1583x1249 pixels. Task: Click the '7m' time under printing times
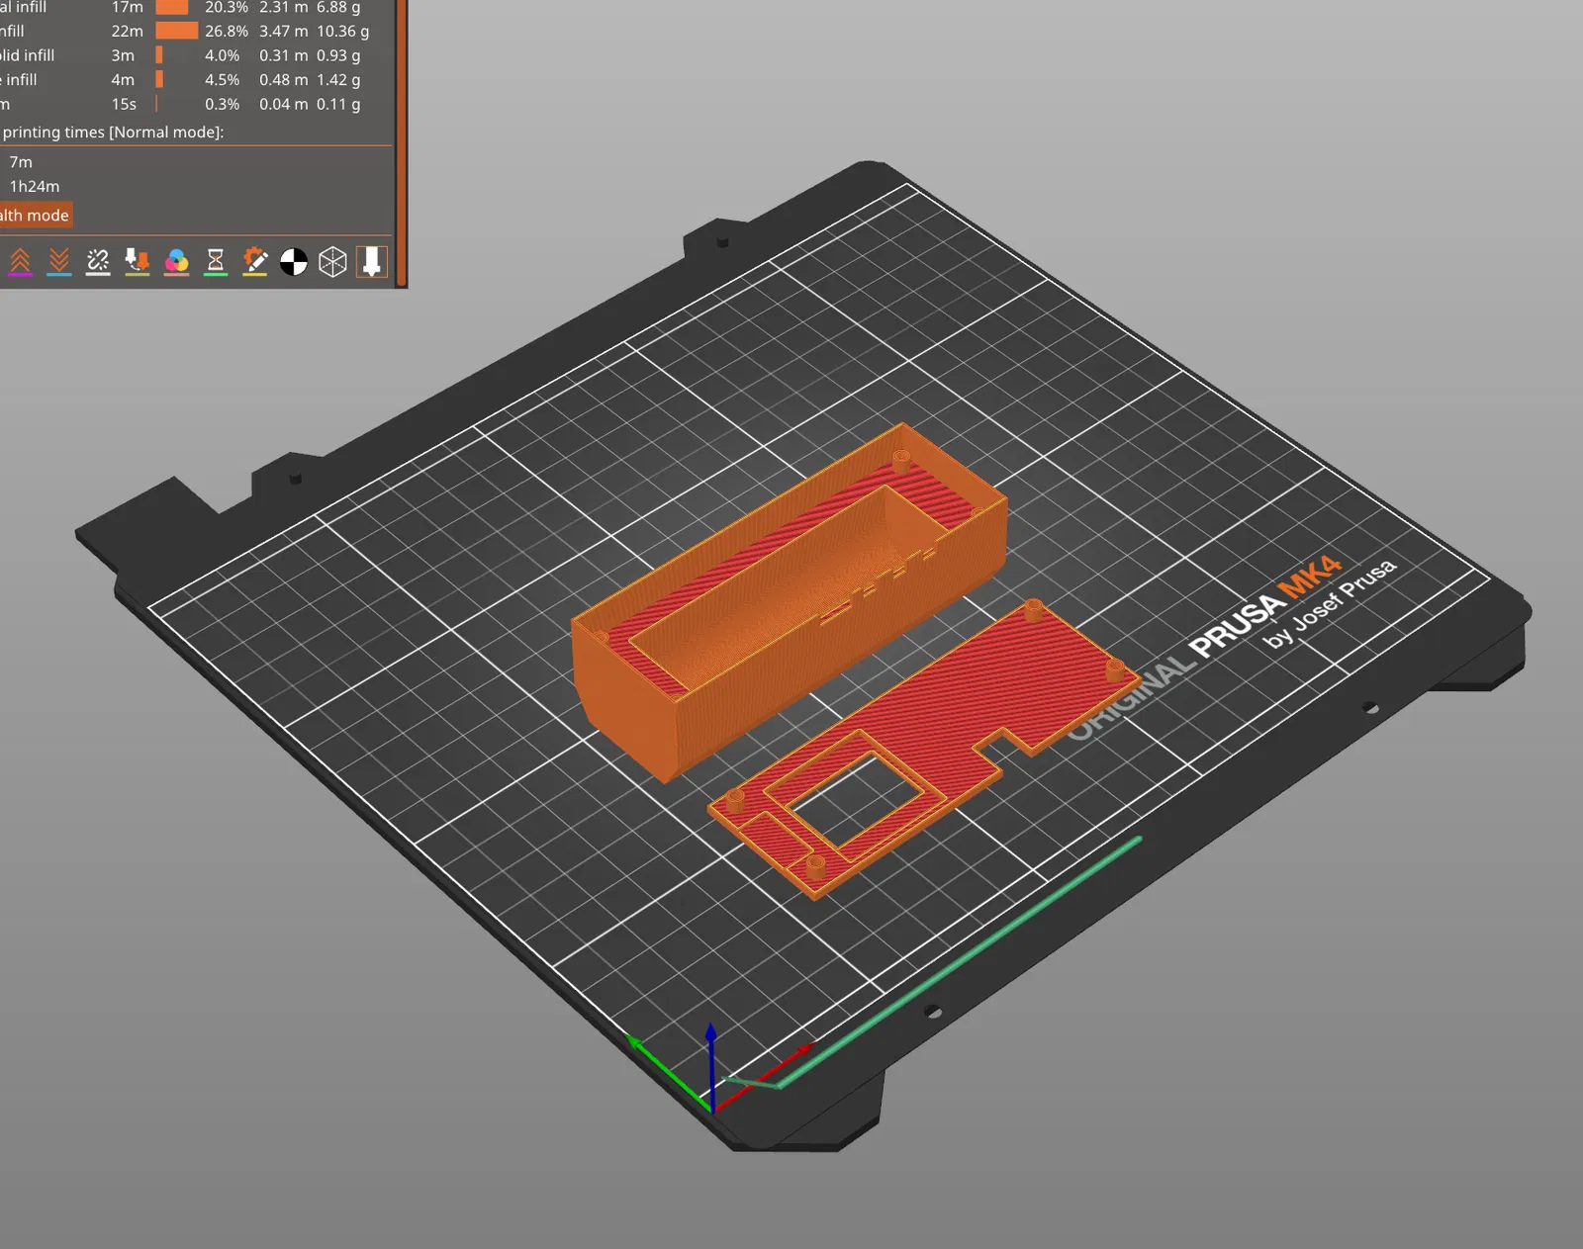coord(21,162)
